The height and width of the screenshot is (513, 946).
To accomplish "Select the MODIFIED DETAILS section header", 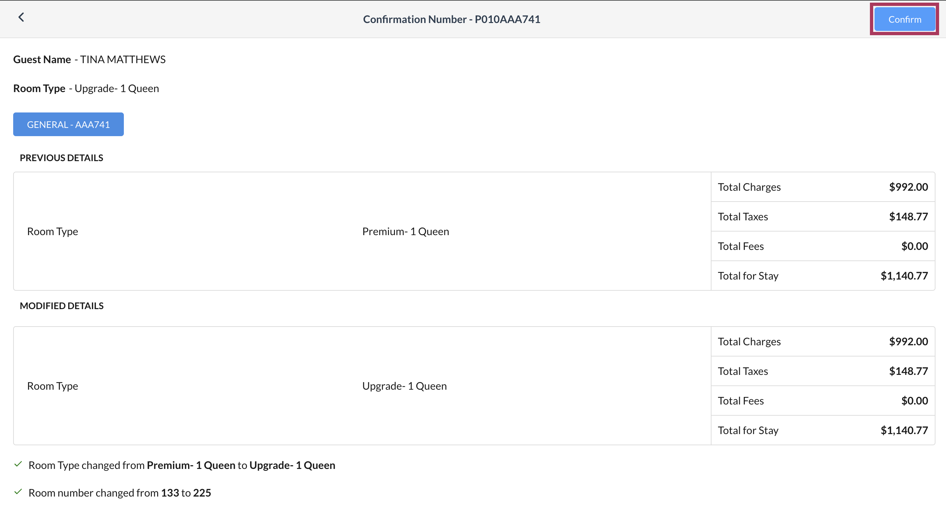I will point(62,305).
